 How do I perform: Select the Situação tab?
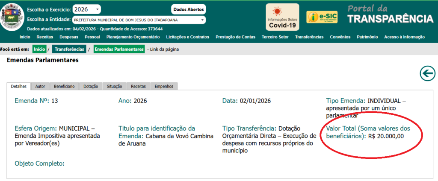[x=114, y=86]
